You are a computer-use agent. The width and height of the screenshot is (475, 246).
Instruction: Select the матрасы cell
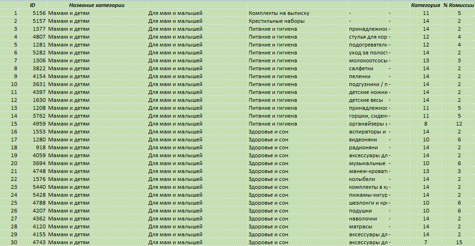pyautogui.click(x=368, y=226)
